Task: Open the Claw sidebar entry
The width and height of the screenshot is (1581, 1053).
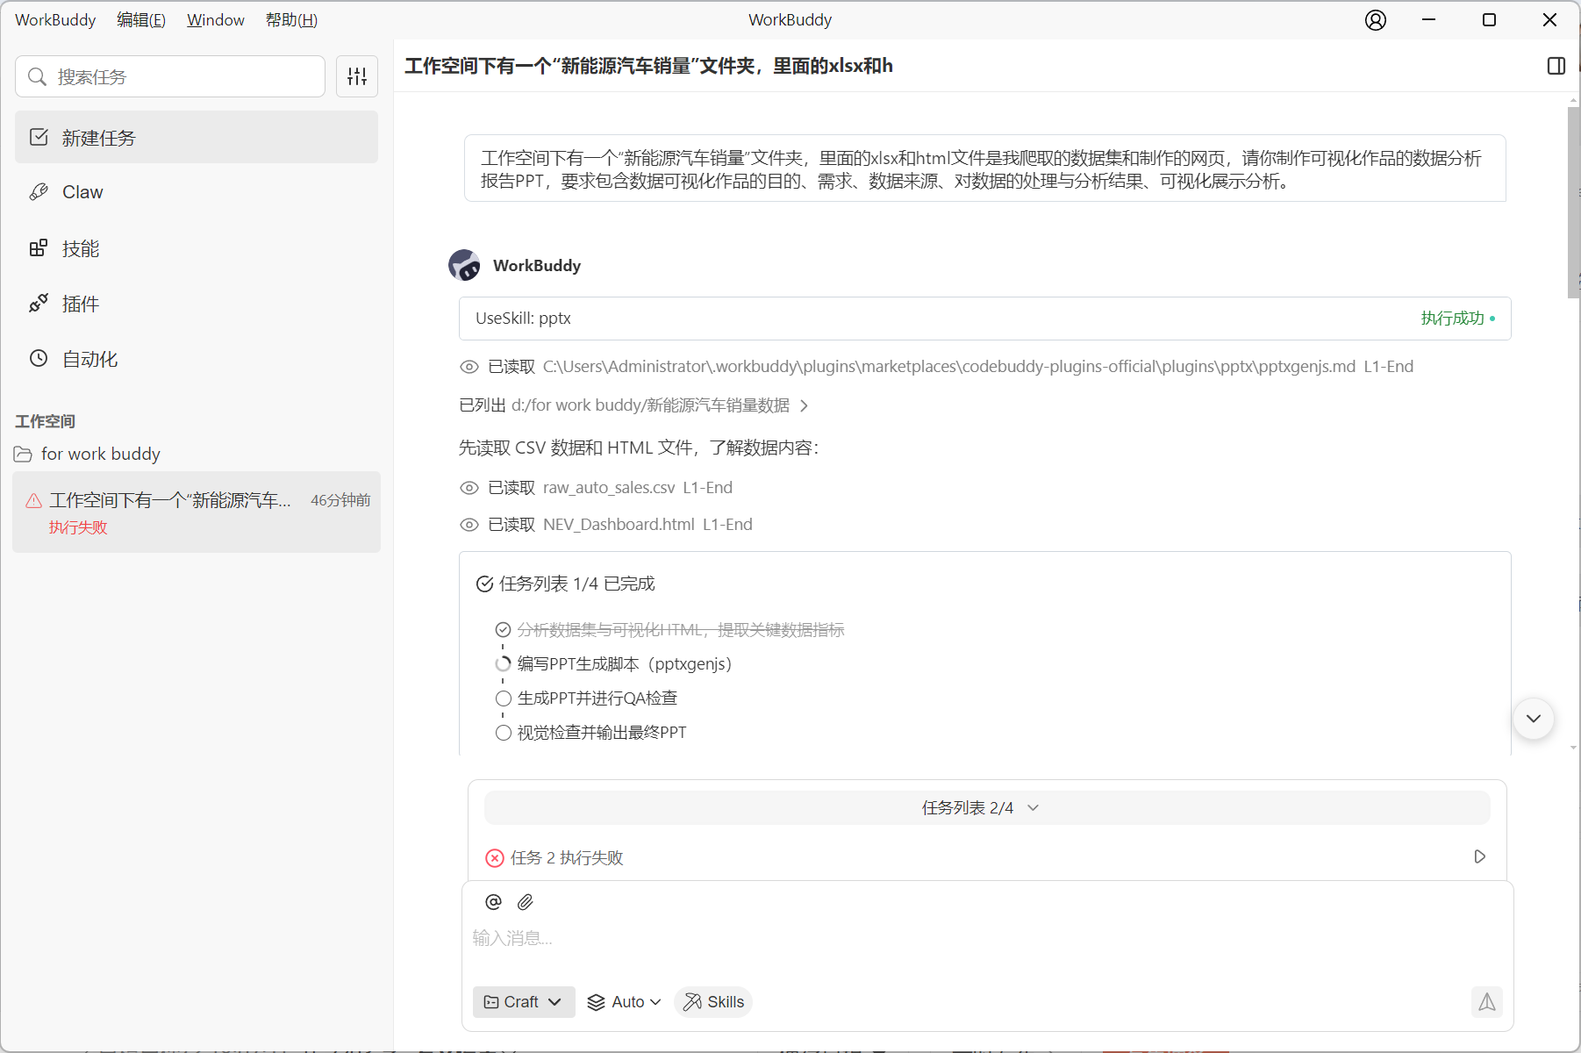Action: coord(197,191)
